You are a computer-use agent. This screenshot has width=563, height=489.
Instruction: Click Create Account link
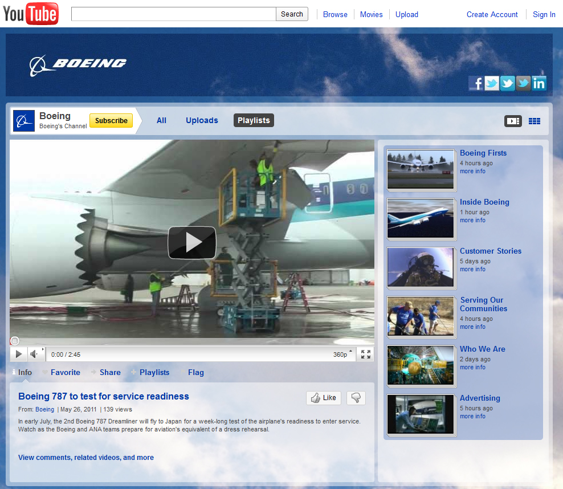click(492, 14)
